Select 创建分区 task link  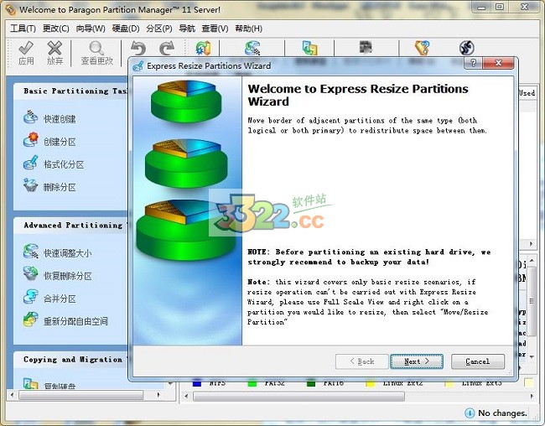[60, 142]
